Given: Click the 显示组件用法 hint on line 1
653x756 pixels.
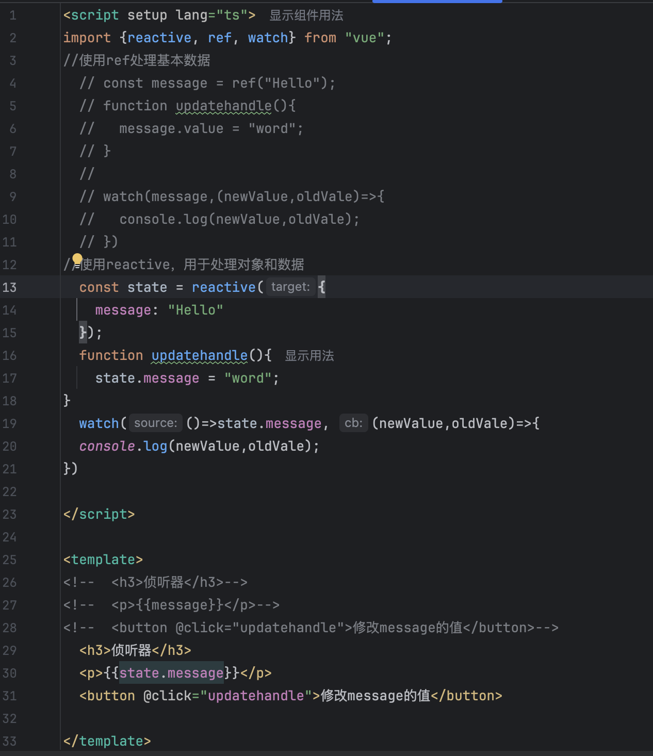Looking at the screenshot, I should click(x=306, y=15).
